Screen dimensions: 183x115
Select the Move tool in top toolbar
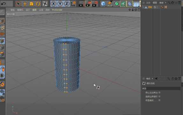pyautogui.click(x=25, y=4)
